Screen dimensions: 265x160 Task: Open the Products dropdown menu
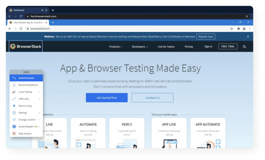pos(116,47)
